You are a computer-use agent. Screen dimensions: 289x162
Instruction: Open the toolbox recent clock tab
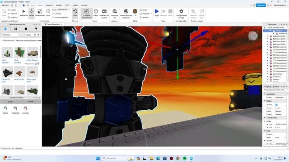[x=26, y=29]
